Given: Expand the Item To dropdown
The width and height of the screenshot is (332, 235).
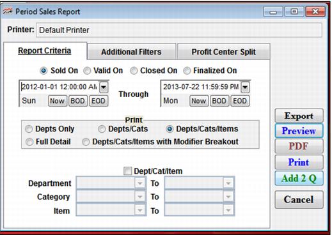Looking at the screenshot, I should point(228,211).
